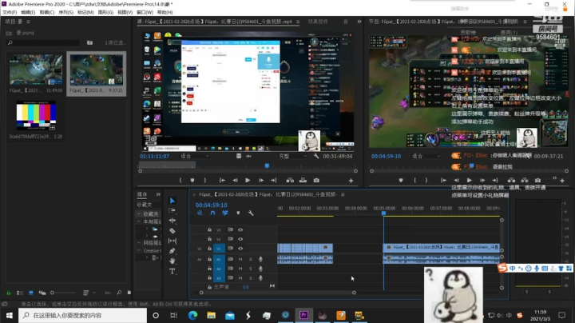The height and width of the screenshot is (323, 575).
Task: Go to Out point in Source monitor
Action: point(274,180)
